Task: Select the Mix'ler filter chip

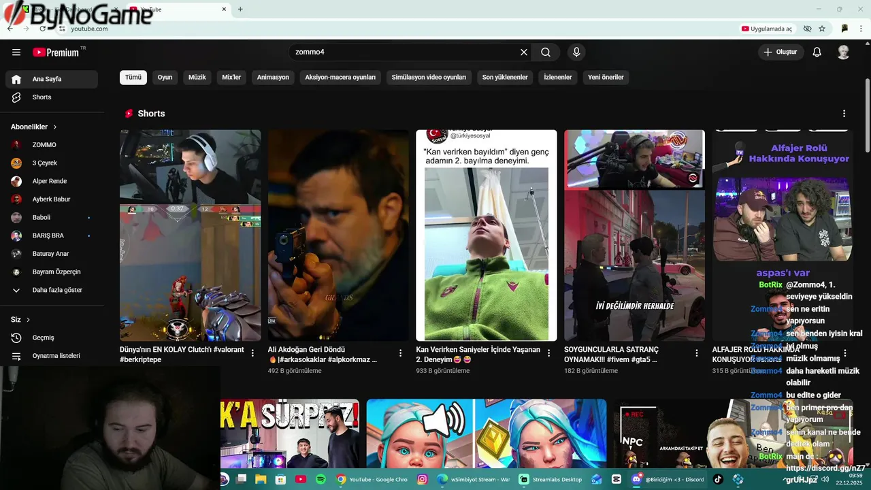Action: (231, 78)
